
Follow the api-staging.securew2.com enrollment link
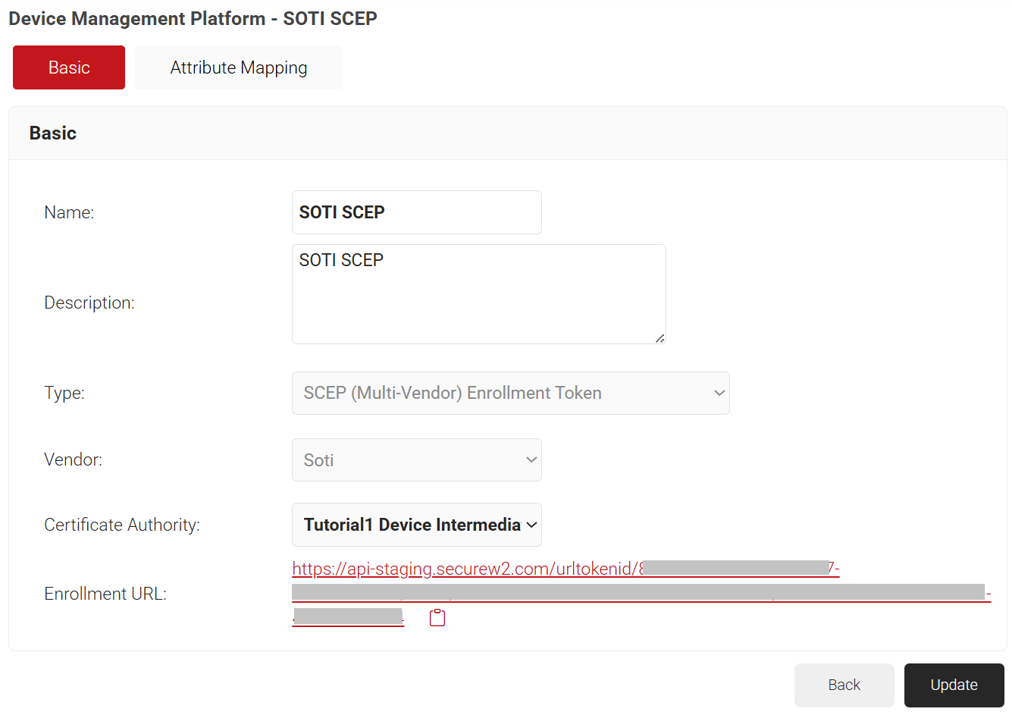[464, 569]
